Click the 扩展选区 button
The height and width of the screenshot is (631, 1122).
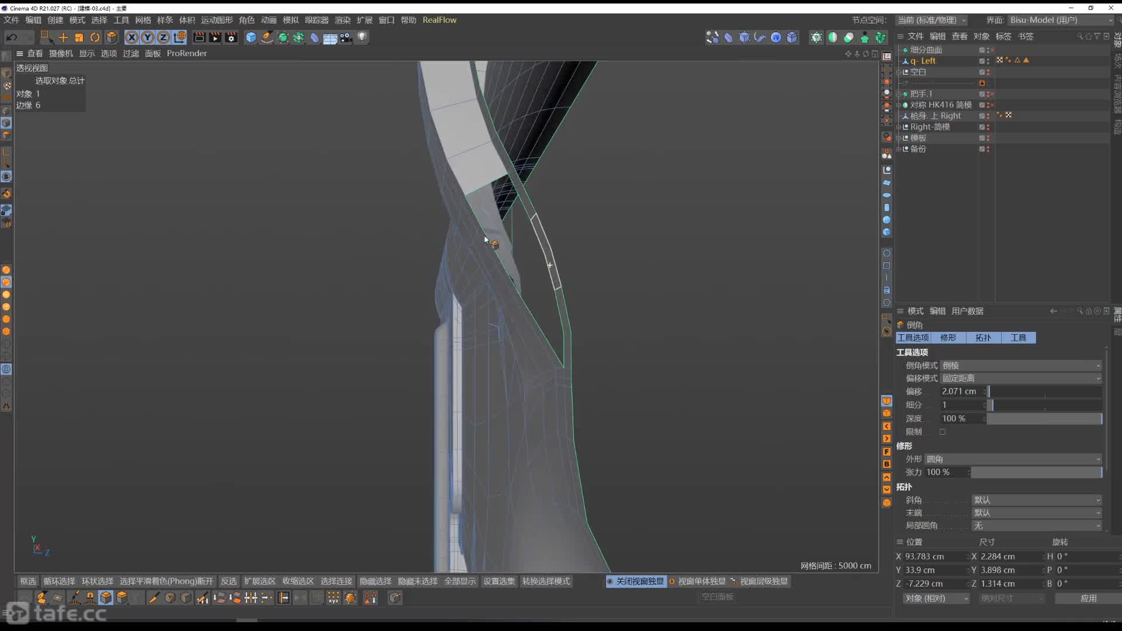[x=259, y=581]
